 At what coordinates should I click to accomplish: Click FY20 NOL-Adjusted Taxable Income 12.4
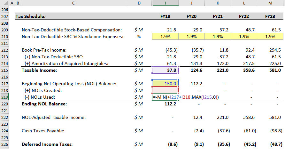point(197,118)
